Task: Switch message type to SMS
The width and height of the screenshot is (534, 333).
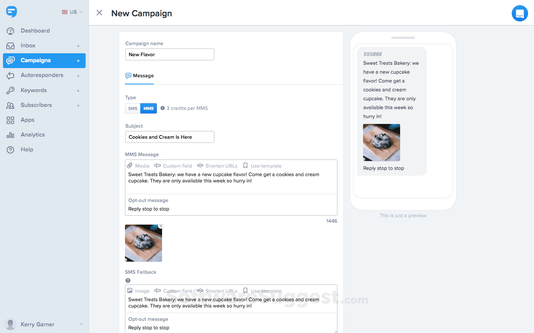Action: click(133, 108)
